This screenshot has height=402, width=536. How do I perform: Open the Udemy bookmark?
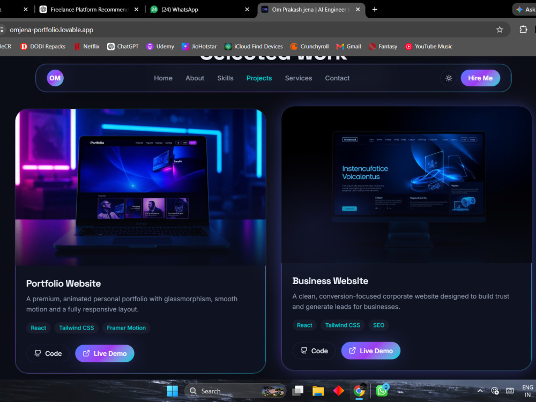click(x=160, y=47)
